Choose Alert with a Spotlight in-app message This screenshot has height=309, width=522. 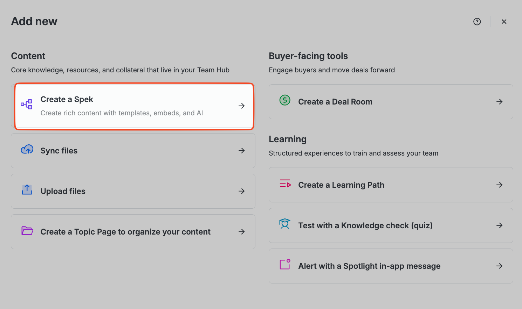[x=369, y=266]
